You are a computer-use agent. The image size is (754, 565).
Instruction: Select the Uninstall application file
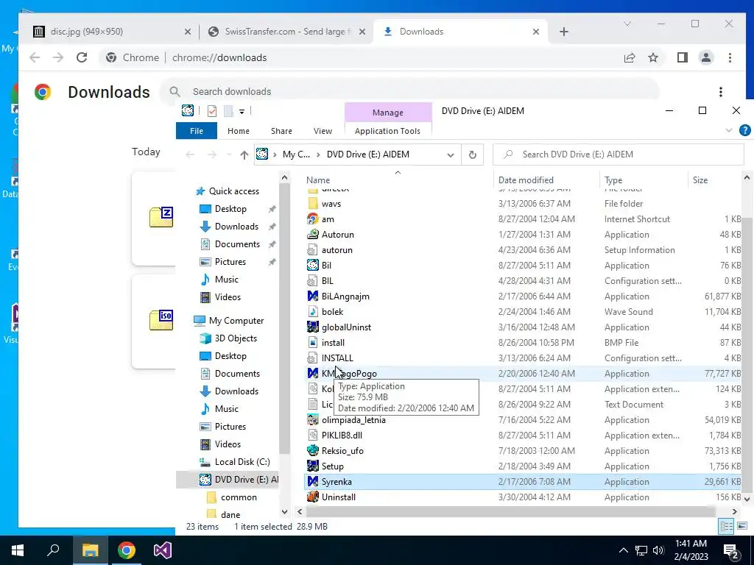click(339, 497)
